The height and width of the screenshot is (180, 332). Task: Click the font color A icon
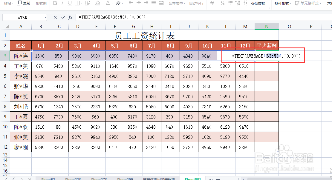108,3
